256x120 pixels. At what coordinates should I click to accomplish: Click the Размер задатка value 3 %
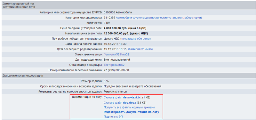pos(106,81)
